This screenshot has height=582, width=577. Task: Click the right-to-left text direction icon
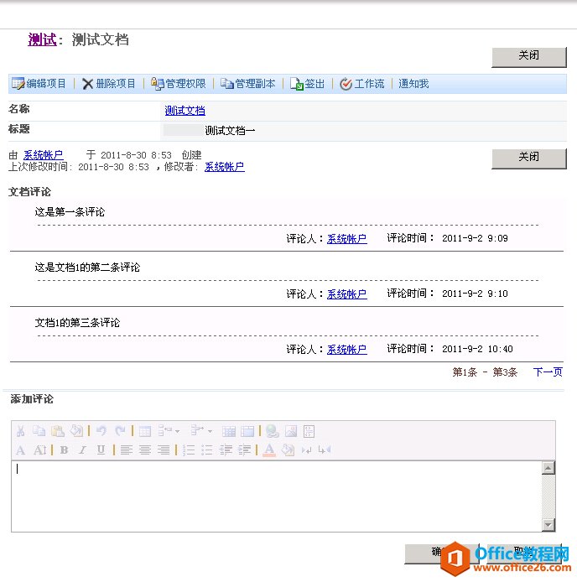325,450
